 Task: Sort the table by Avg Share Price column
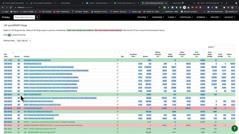[133, 55]
